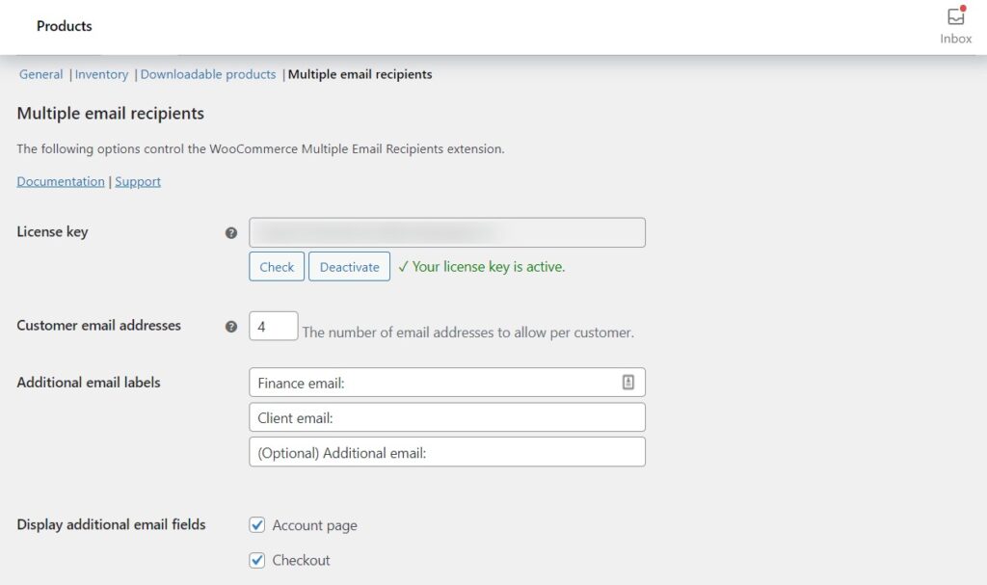Click the Products menu heading
The height and width of the screenshot is (585, 987).
65,26
